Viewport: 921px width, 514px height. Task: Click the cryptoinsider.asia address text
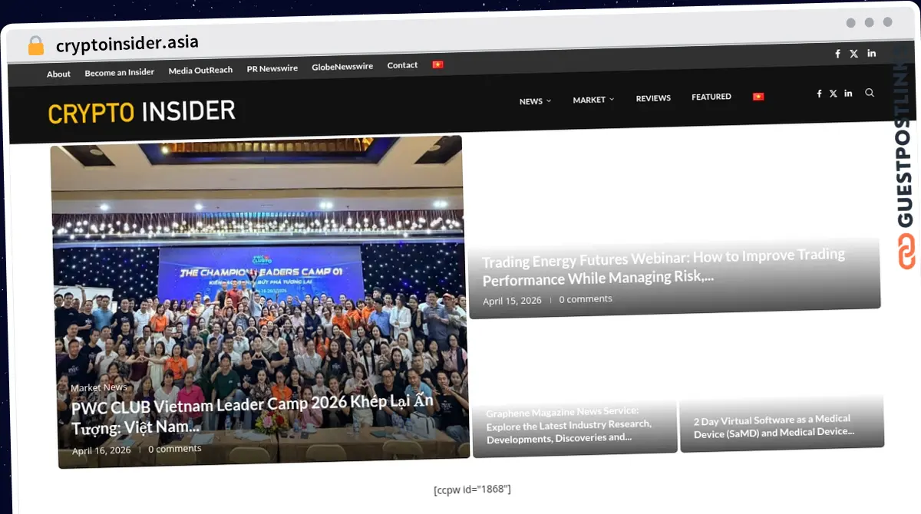(x=127, y=43)
